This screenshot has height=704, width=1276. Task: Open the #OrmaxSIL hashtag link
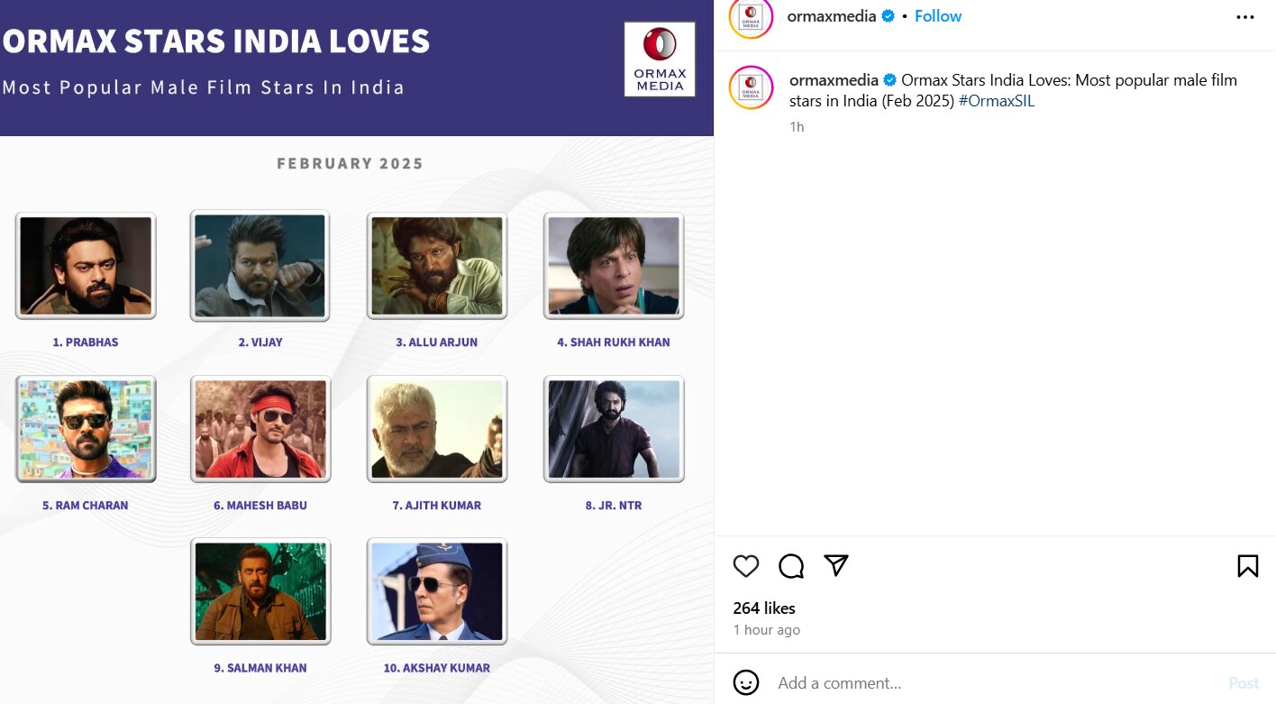tap(997, 101)
